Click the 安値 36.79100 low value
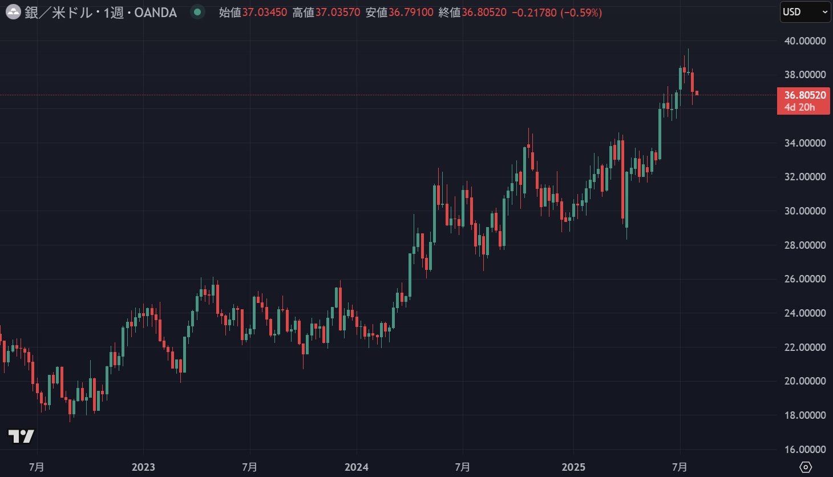This screenshot has height=477, width=833. point(399,13)
